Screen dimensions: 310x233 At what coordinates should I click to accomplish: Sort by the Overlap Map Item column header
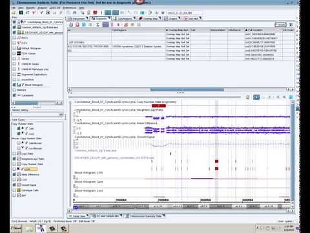178,30
